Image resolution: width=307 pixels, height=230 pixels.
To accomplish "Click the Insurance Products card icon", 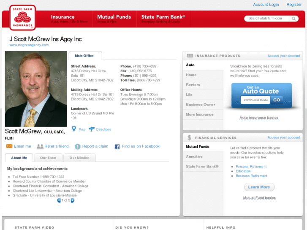I will click(x=190, y=56).
